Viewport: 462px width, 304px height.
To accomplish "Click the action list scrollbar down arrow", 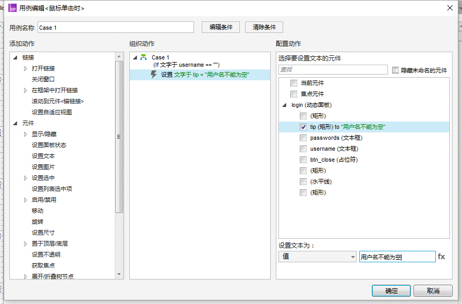I will 119,274.
